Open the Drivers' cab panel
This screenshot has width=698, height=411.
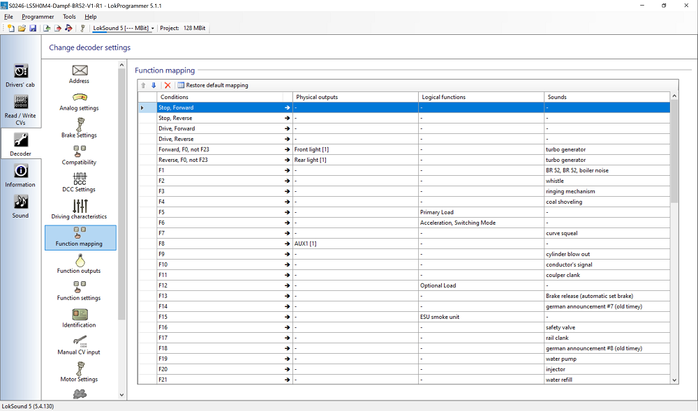[x=20, y=75]
